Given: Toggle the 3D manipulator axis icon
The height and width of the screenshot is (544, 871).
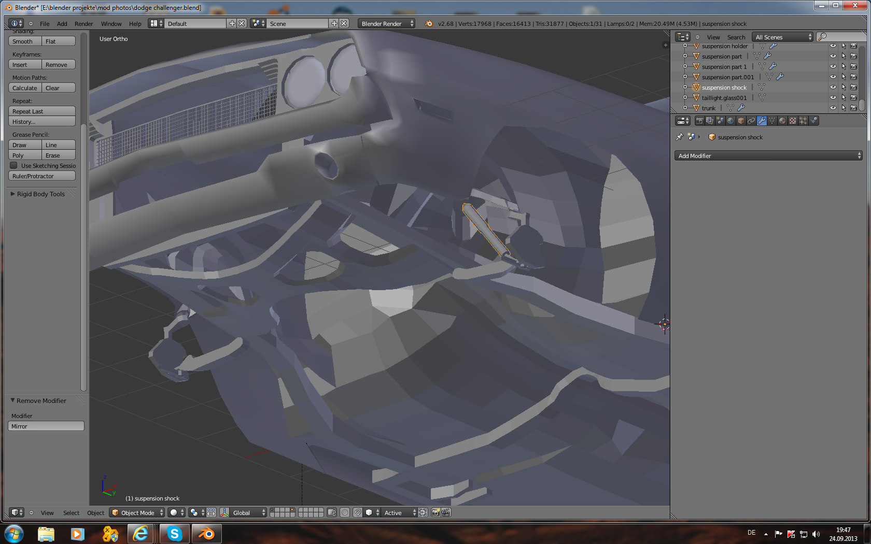Looking at the screenshot, I should [224, 512].
